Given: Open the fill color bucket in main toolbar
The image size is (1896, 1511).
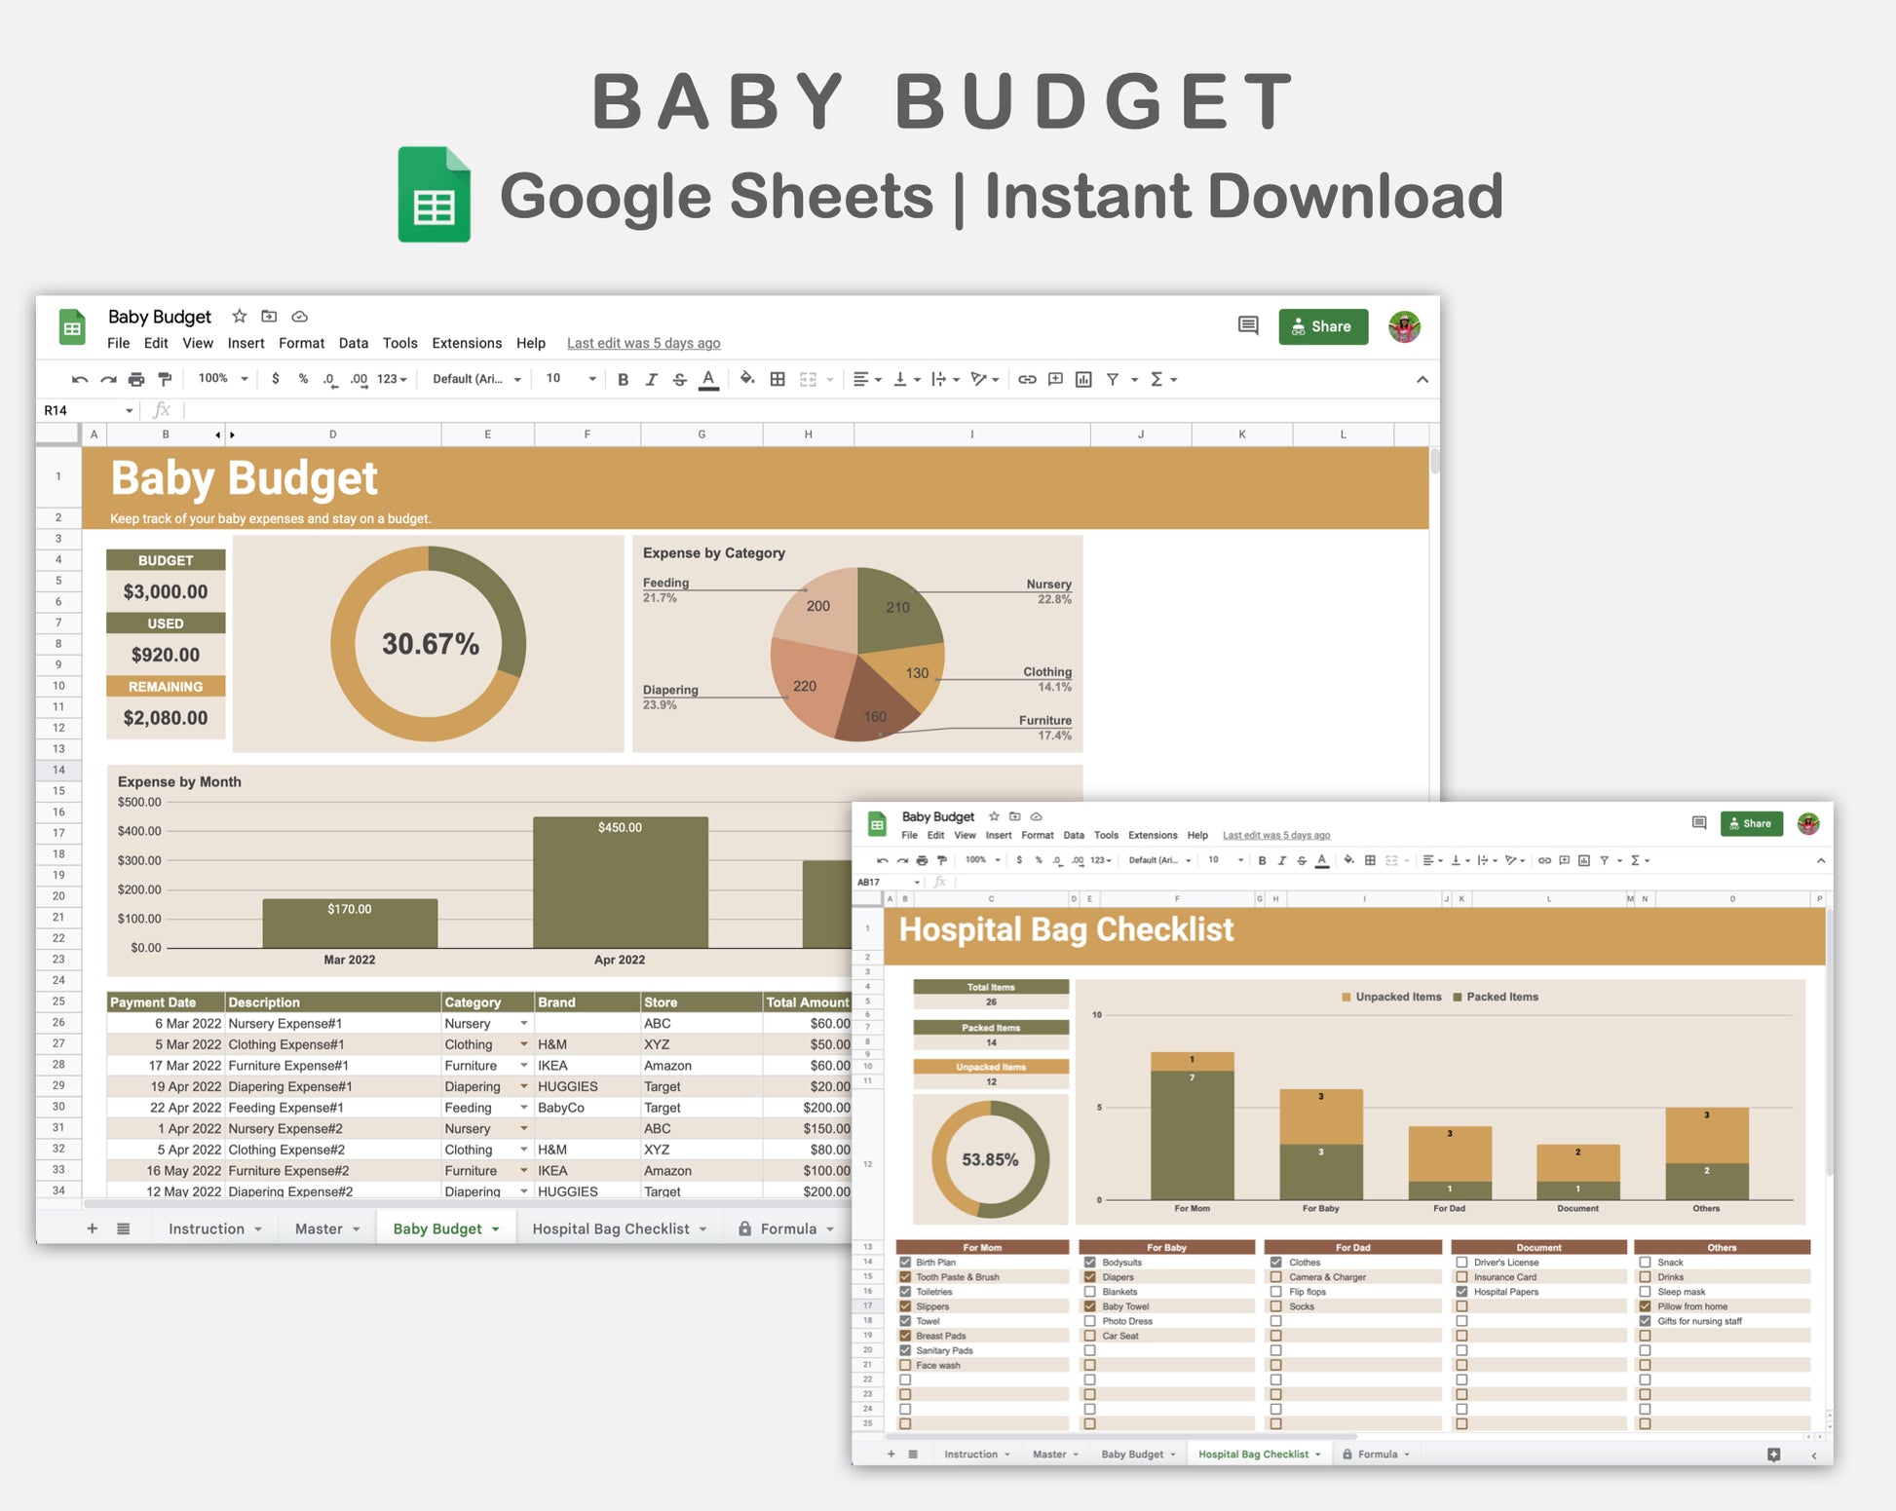Looking at the screenshot, I should 746,379.
